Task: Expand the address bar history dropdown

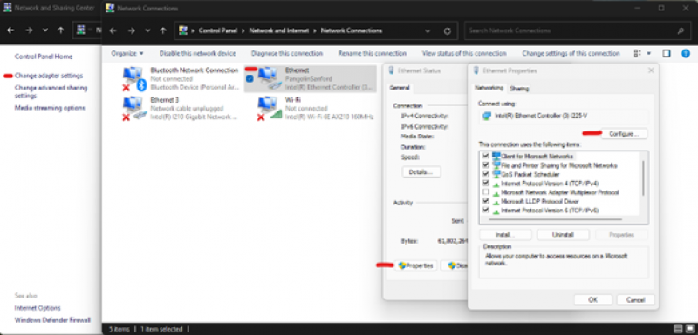Action: pos(428,31)
